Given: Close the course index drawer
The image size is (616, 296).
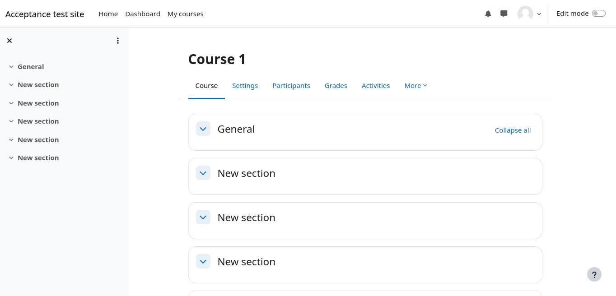Looking at the screenshot, I should pyautogui.click(x=9, y=41).
